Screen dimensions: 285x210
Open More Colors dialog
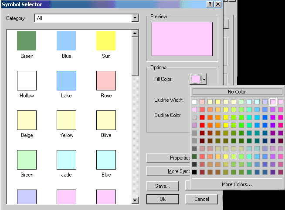pos(237,184)
